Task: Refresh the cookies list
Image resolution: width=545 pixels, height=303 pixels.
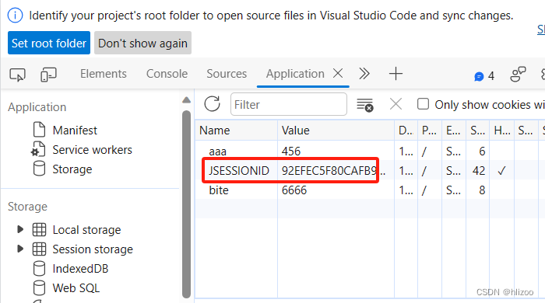Action: click(212, 104)
